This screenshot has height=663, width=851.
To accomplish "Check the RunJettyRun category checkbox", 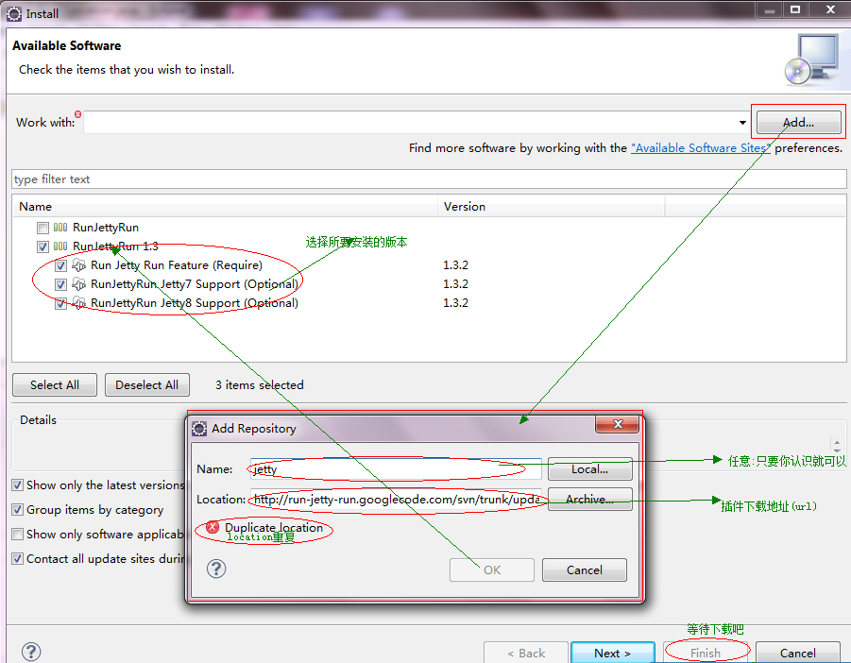I will coord(43,228).
